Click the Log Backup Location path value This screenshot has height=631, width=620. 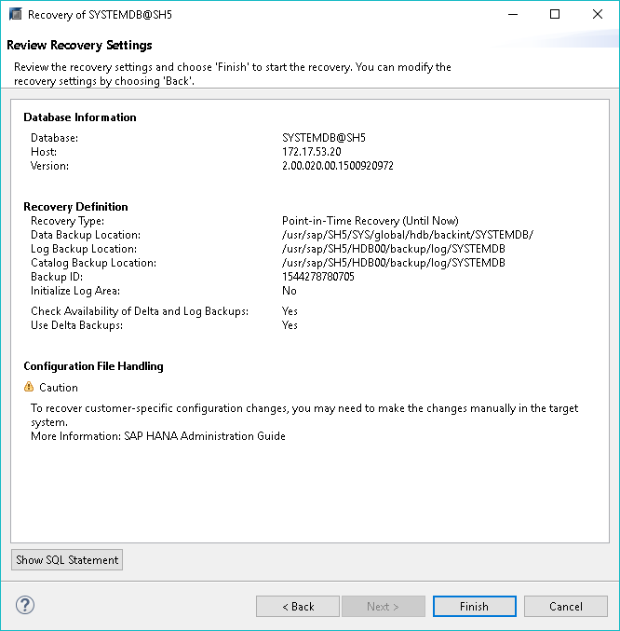point(393,249)
